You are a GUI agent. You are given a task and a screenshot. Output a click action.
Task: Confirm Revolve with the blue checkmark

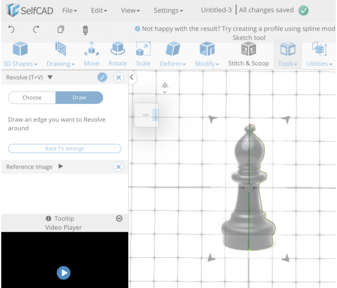(102, 77)
